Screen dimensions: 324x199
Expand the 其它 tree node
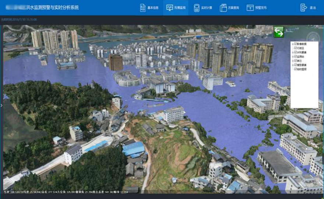tap(293, 61)
